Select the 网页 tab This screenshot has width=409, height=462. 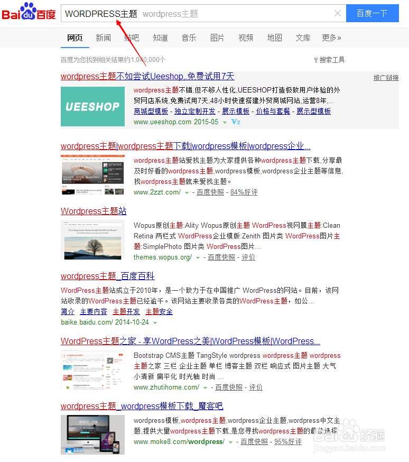coord(75,38)
